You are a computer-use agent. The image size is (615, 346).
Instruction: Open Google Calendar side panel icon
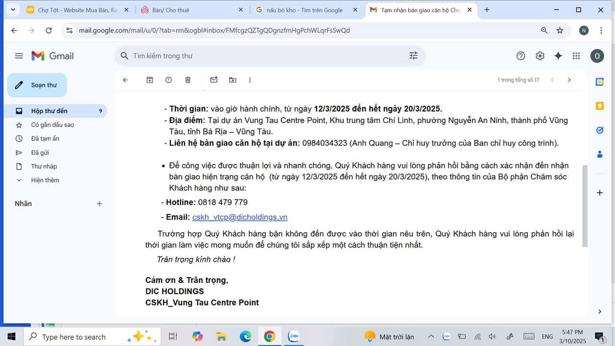click(x=600, y=81)
